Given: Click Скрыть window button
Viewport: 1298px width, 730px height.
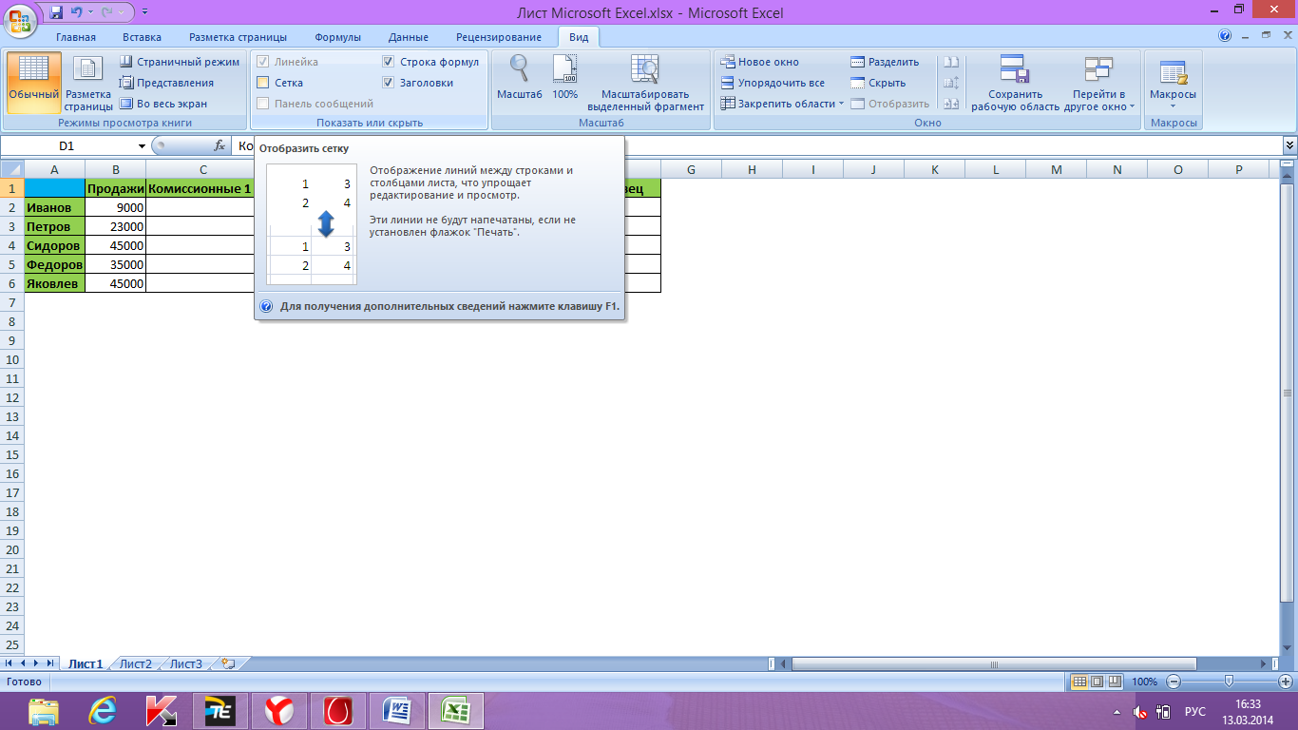Looking at the screenshot, I should pos(878,83).
